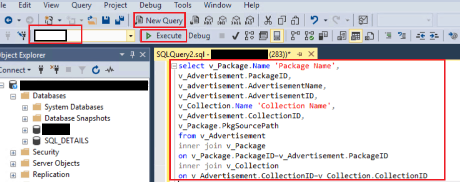
Task: Click the Debug button in toolbar
Action: 199,36
